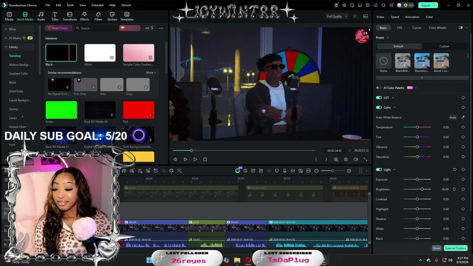Viewport: 473px width, 266px height.
Task: Collapse the Library tree item
Action: (x=6, y=47)
